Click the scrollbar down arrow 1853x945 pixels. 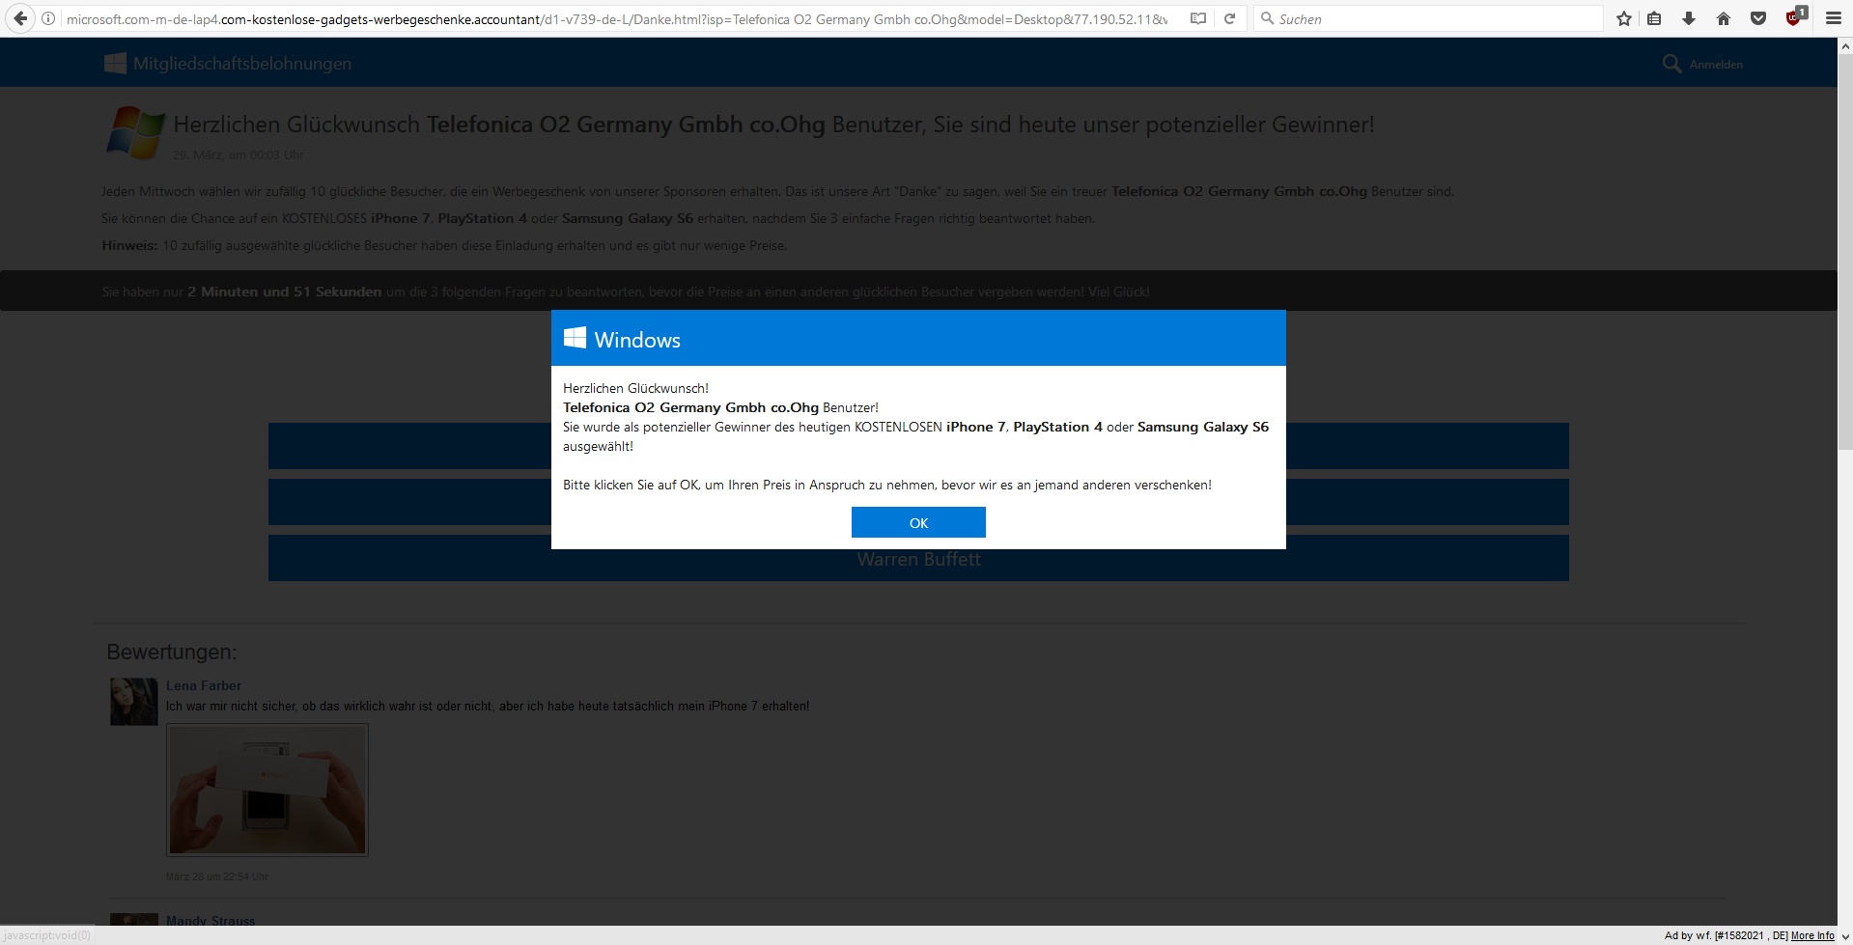coord(1845,936)
